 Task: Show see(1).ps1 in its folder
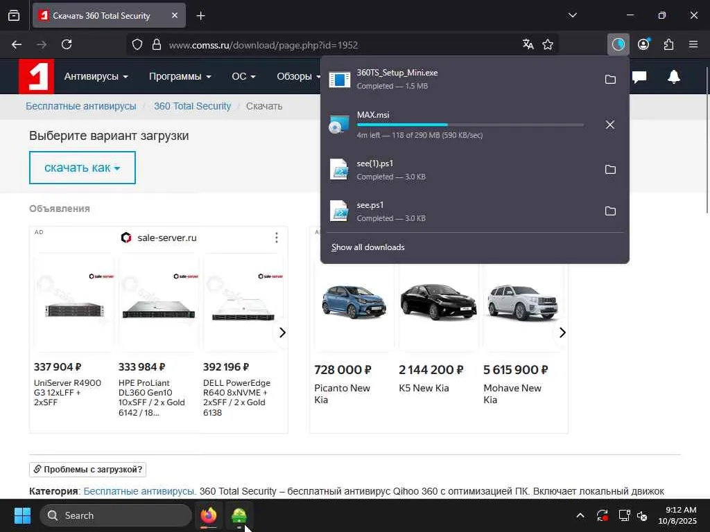click(610, 170)
